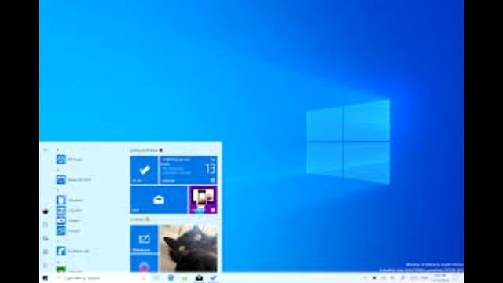Open the checkmark To Do app on taskbar
The image size is (503, 283).
click(x=213, y=277)
